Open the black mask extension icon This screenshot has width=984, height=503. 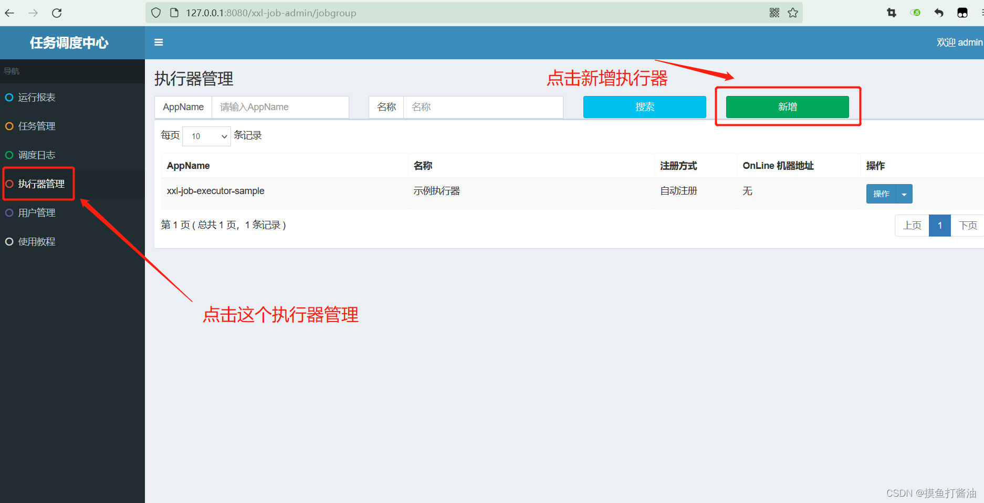[x=962, y=13]
